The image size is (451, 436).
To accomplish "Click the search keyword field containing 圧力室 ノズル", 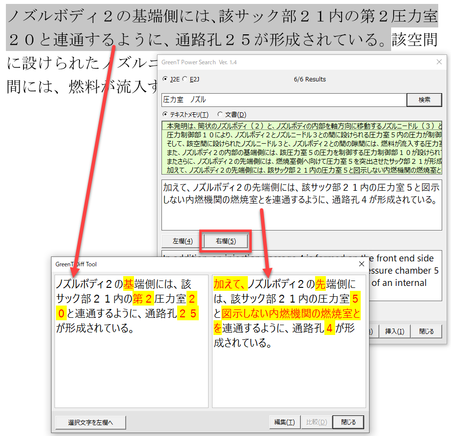I will coord(284,100).
